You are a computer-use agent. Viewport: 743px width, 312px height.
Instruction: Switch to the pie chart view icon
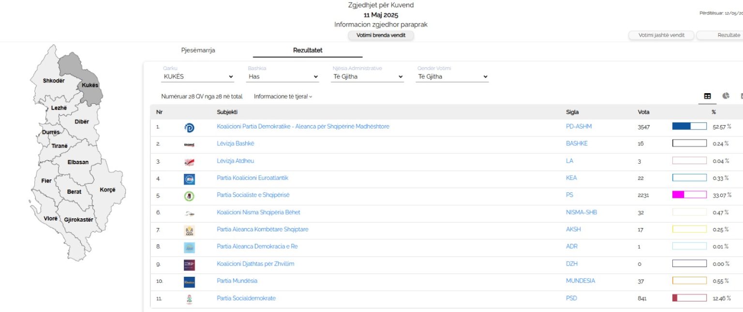click(726, 96)
